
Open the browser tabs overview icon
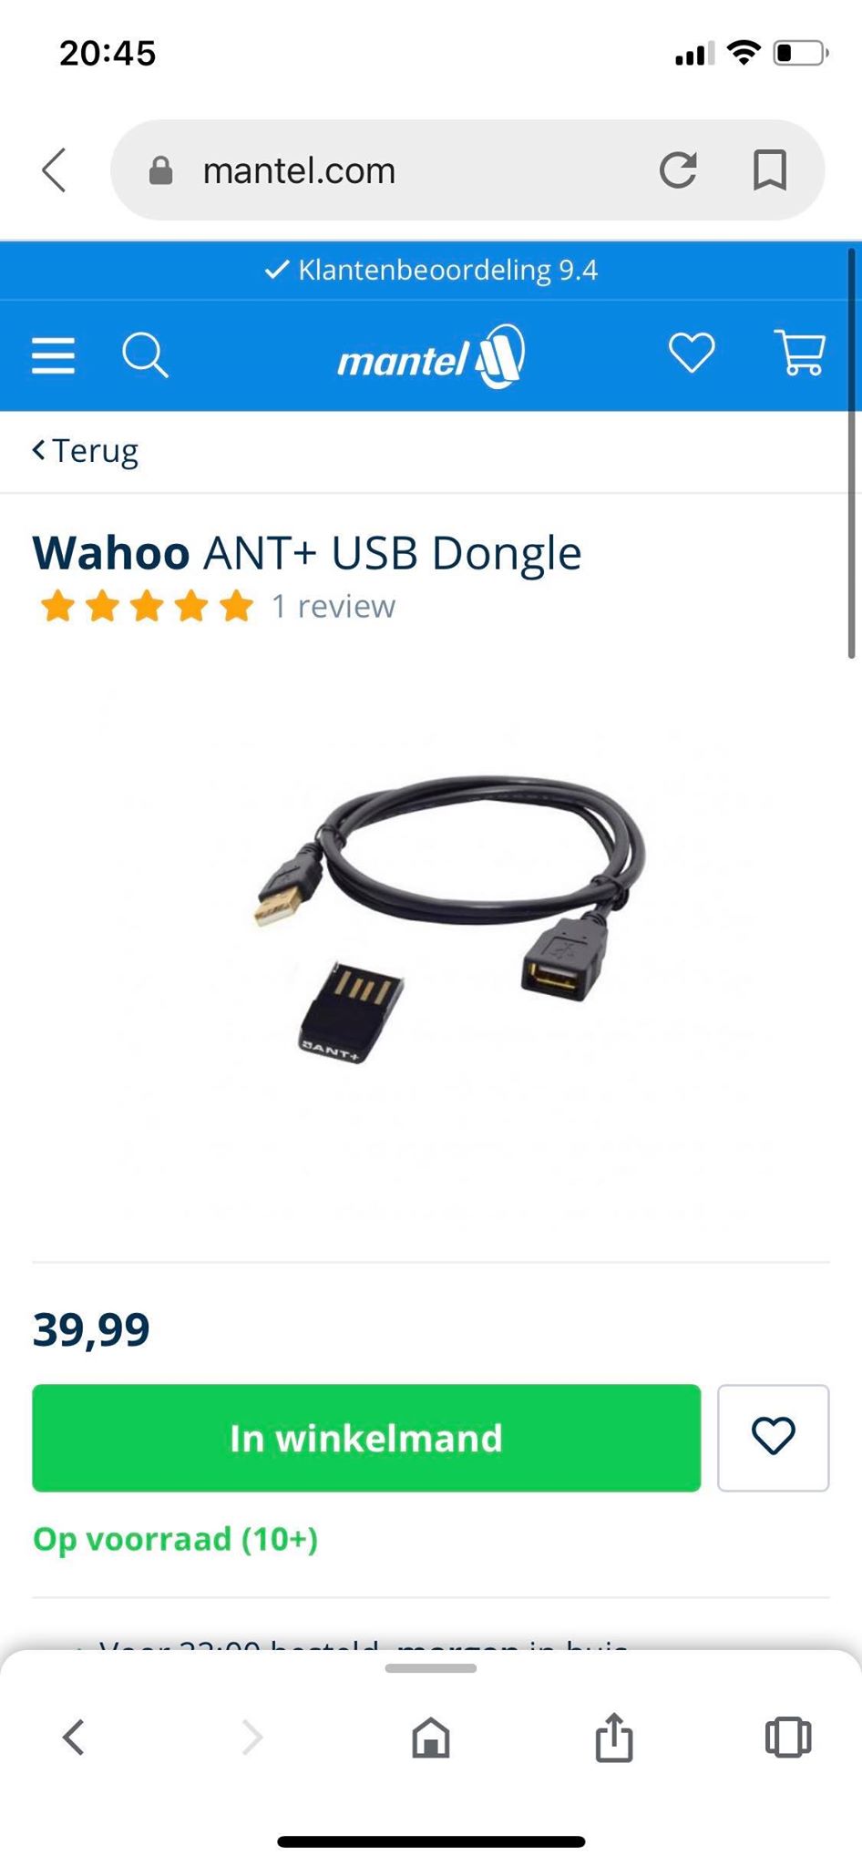[788, 1737]
